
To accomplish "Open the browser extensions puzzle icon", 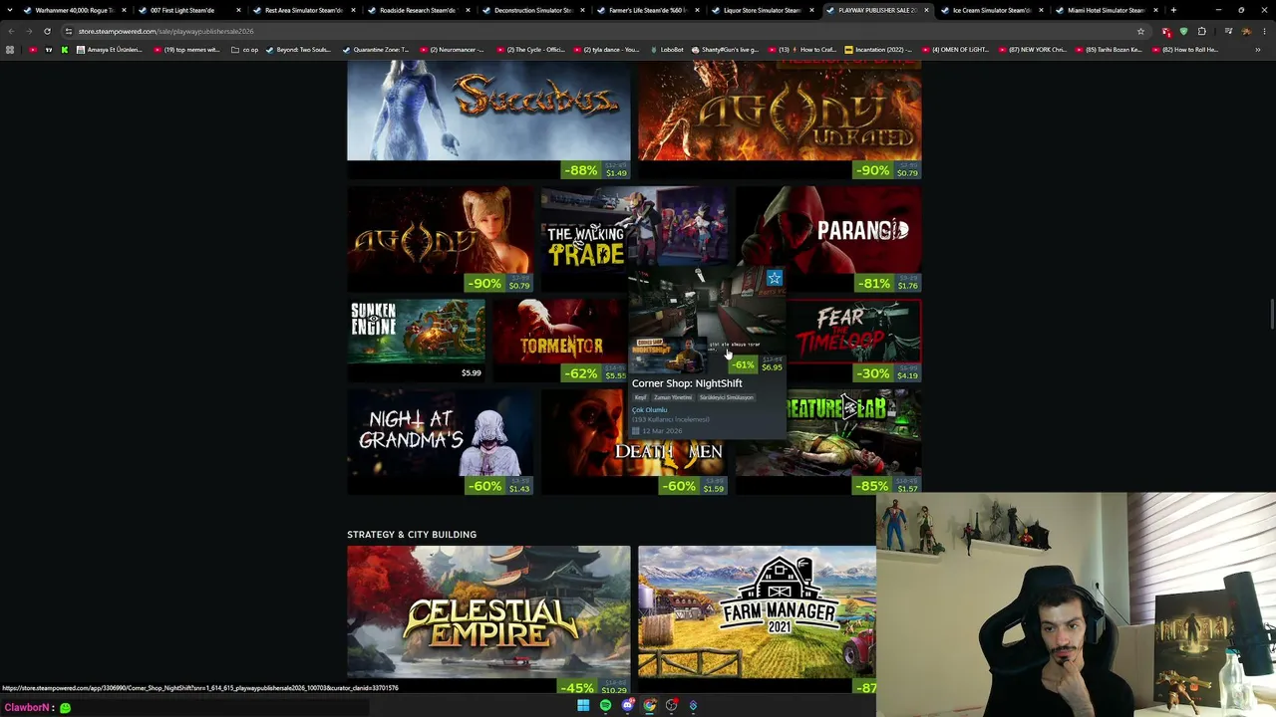I will click(1201, 31).
